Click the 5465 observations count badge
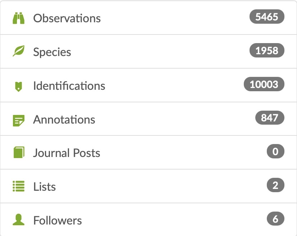Screen dimensions: 297x236 click(x=267, y=17)
